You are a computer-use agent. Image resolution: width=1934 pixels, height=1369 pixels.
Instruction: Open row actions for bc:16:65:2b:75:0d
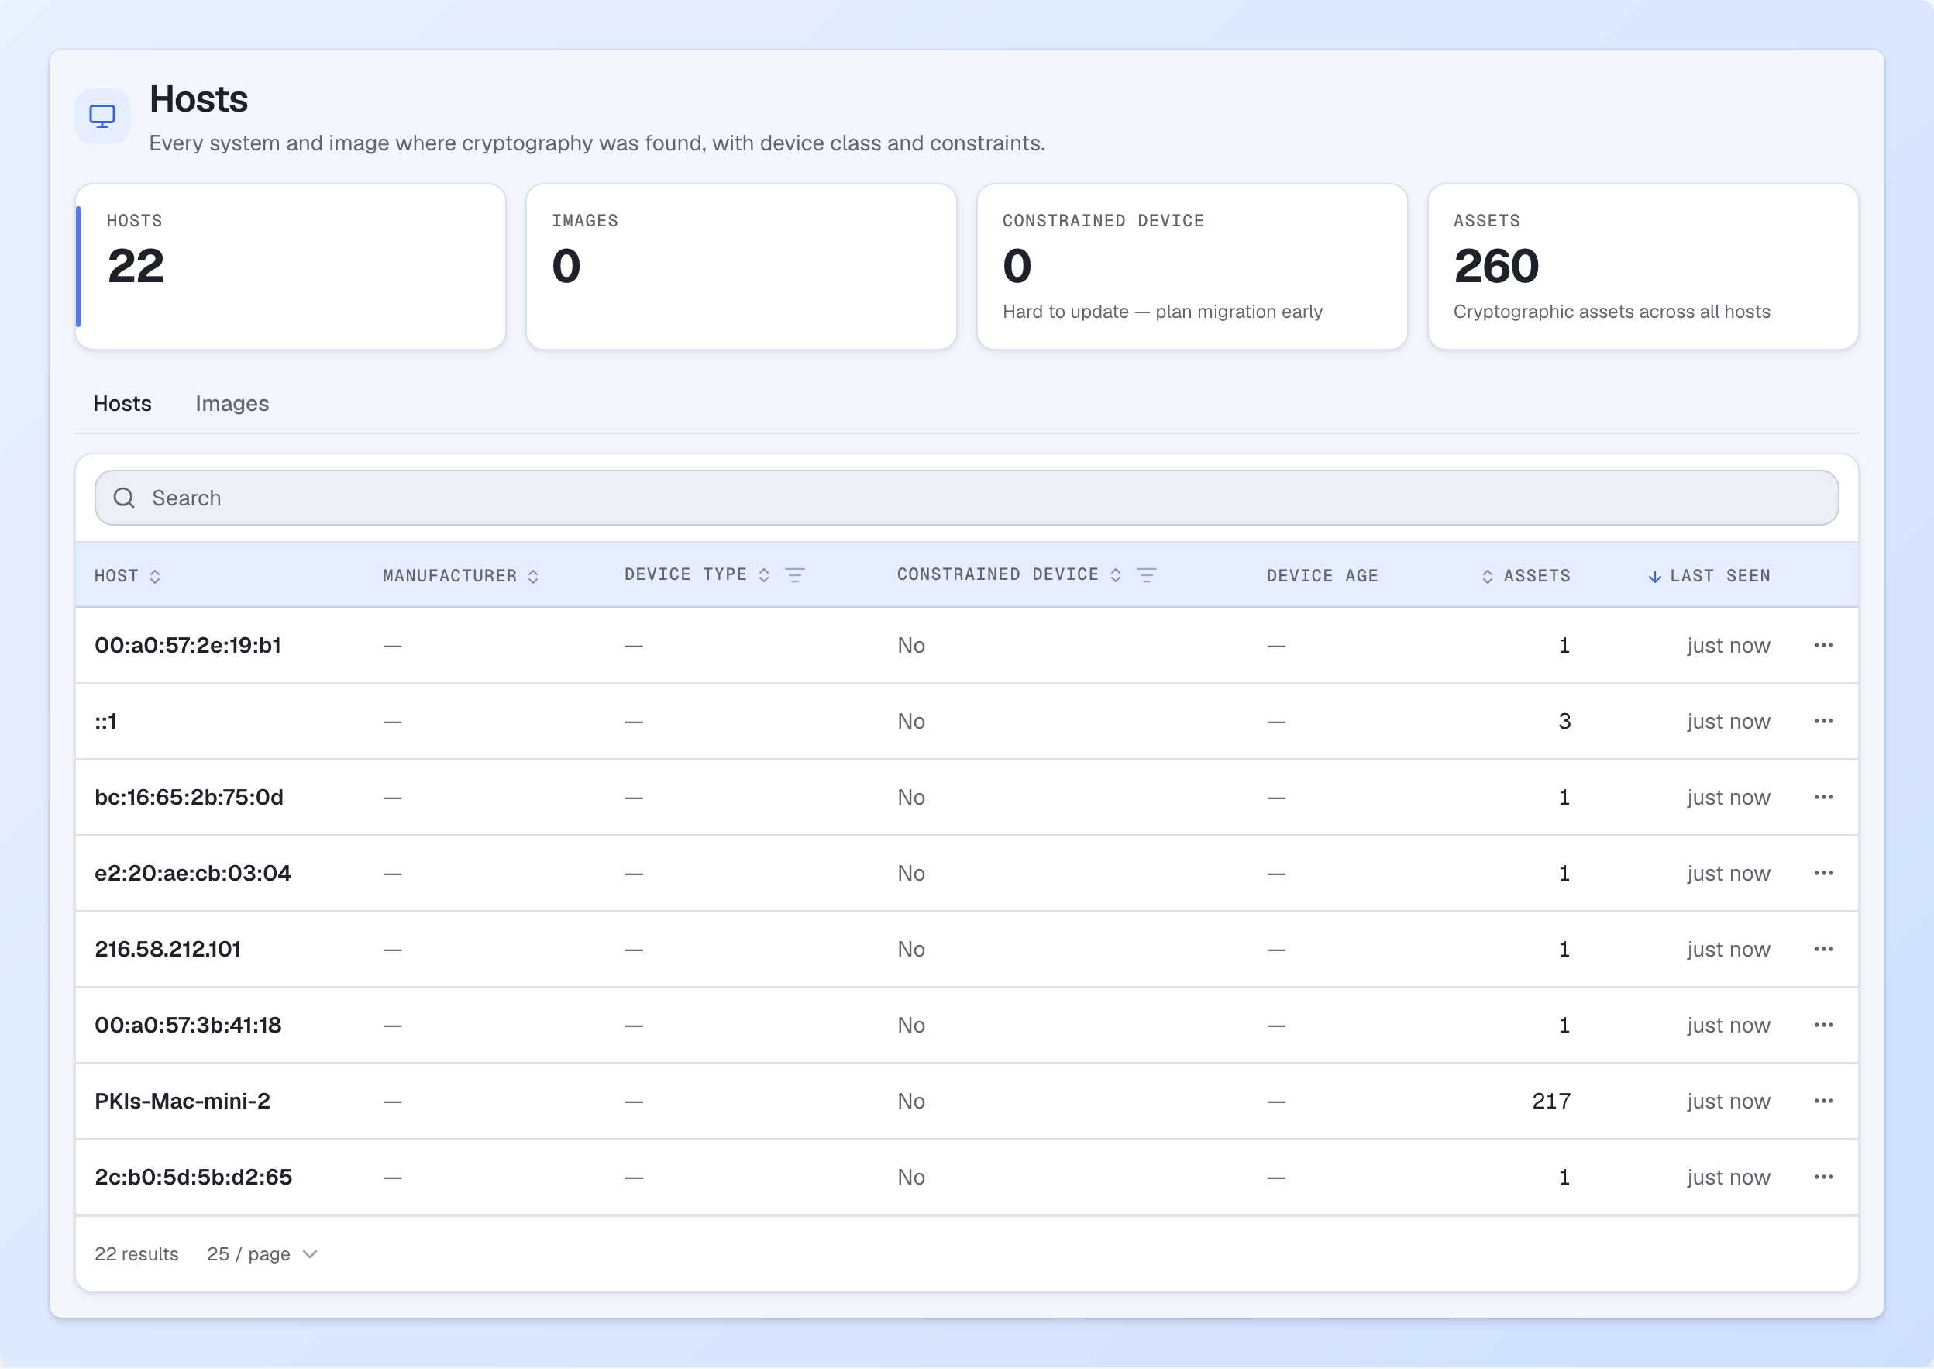tap(1824, 798)
